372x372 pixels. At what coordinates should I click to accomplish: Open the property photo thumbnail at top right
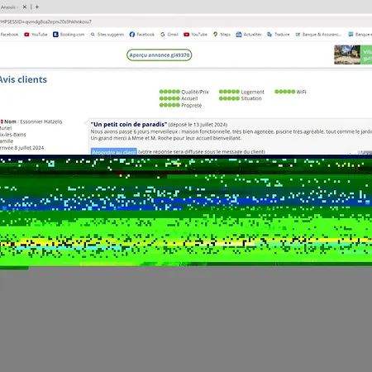click(347, 55)
